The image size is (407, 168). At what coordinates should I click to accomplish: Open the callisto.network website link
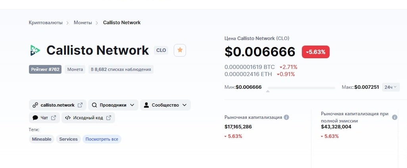58,105
